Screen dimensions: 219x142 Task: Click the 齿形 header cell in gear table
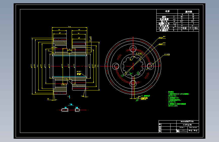click(x=167, y=11)
